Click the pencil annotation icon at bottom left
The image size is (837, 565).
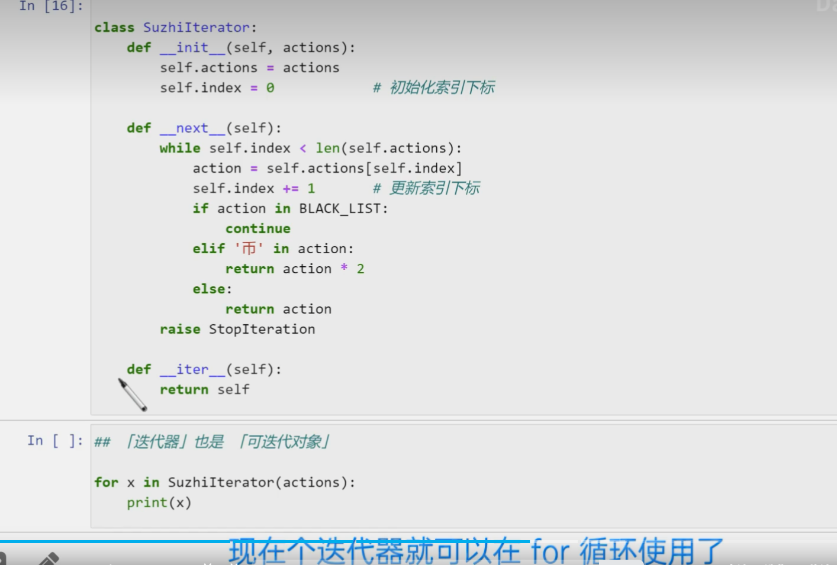click(49, 558)
